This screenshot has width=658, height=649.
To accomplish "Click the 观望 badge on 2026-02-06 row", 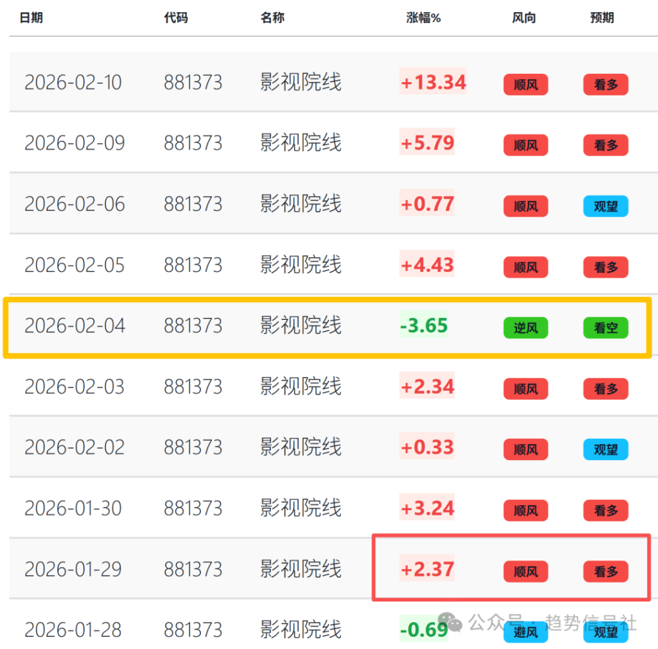I will coord(605,206).
